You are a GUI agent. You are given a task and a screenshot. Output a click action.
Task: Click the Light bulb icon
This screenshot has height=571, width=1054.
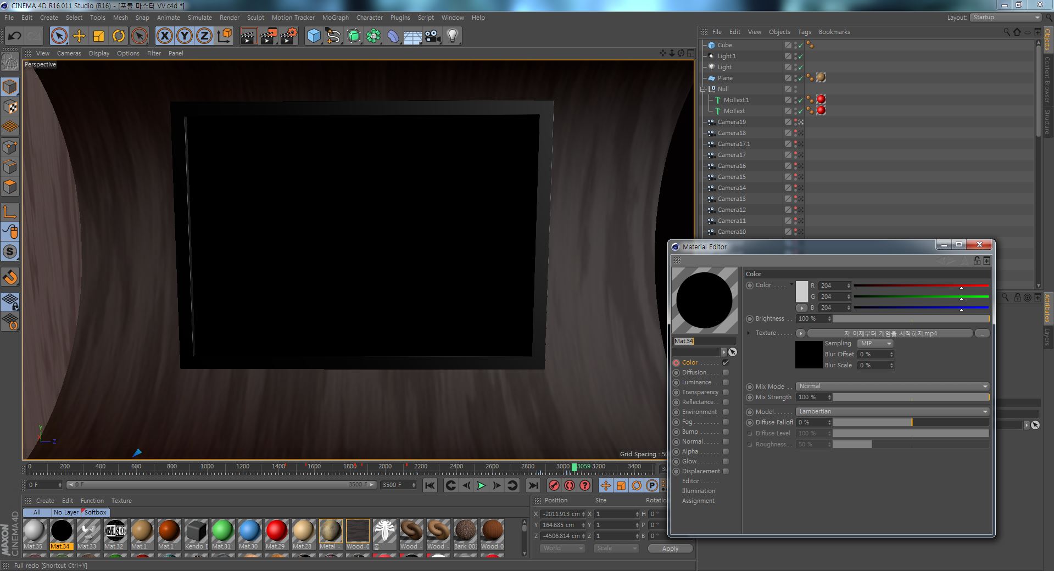click(453, 36)
